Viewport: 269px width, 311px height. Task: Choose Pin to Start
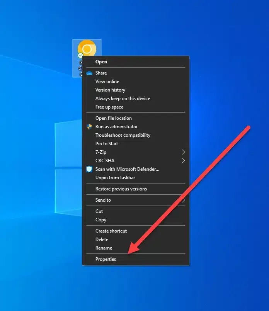[107, 144]
